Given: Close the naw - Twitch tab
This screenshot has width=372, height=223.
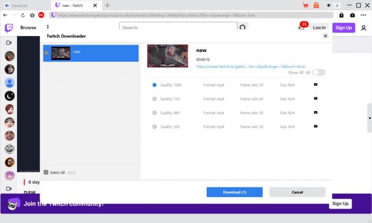Looking at the screenshot, I should pos(95,5).
